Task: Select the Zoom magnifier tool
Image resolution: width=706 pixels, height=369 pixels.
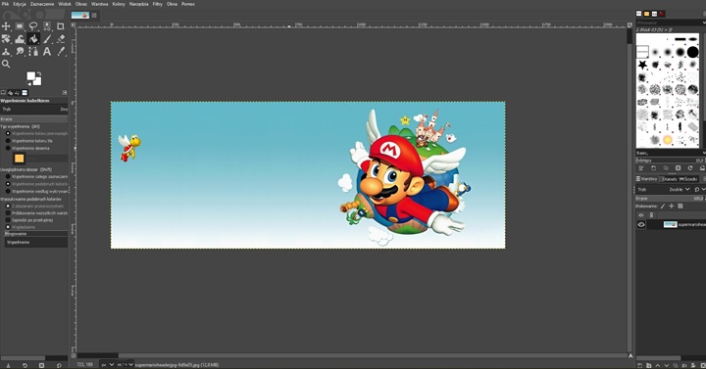Action: tap(6, 65)
